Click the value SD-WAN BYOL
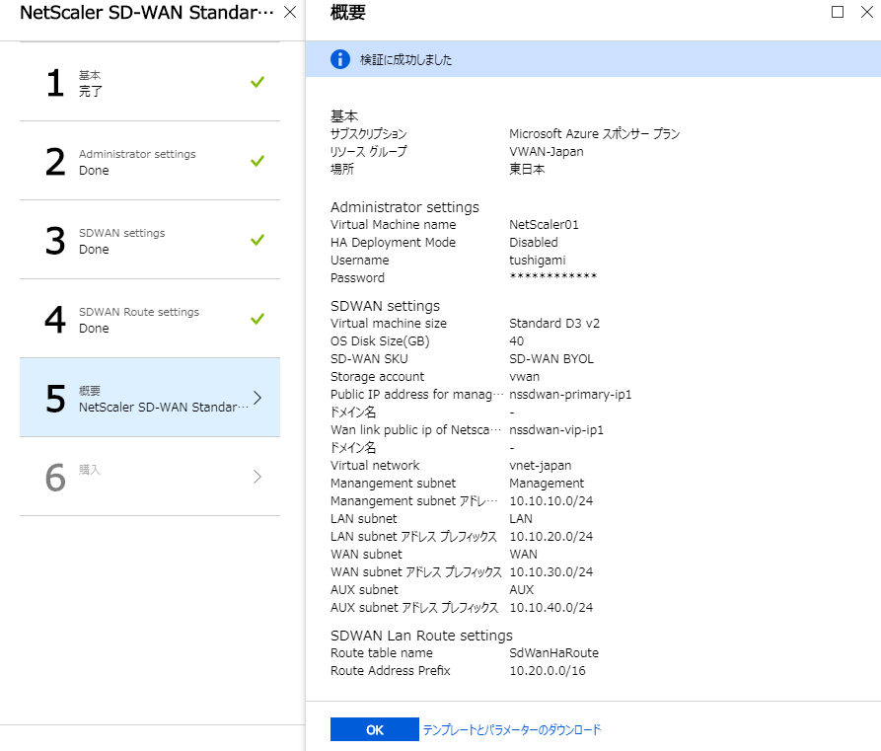 pyautogui.click(x=551, y=358)
